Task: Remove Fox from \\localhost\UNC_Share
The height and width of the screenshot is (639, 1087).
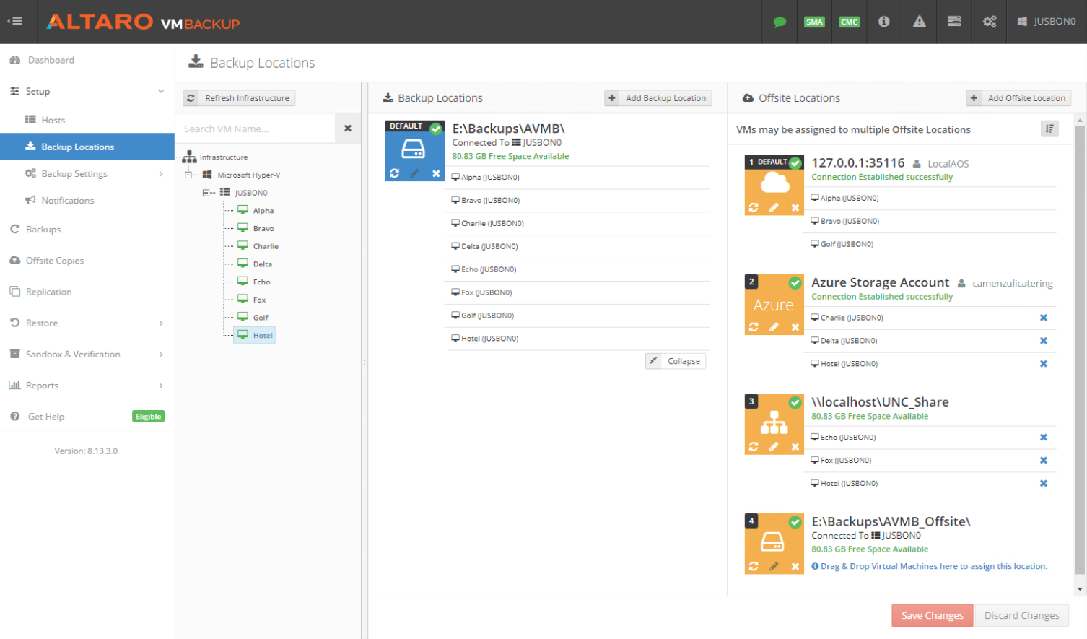Action: pos(1043,461)
